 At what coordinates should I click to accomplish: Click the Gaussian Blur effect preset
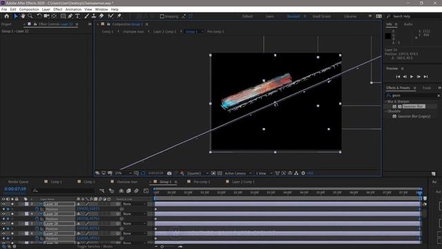tap(414, 107)
